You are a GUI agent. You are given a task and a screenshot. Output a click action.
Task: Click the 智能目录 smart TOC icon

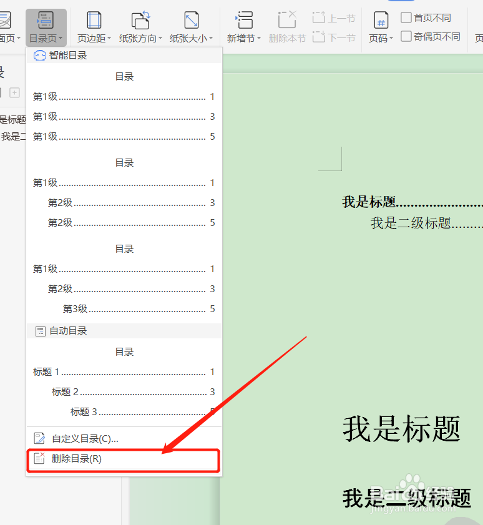[x=39, y=56]
